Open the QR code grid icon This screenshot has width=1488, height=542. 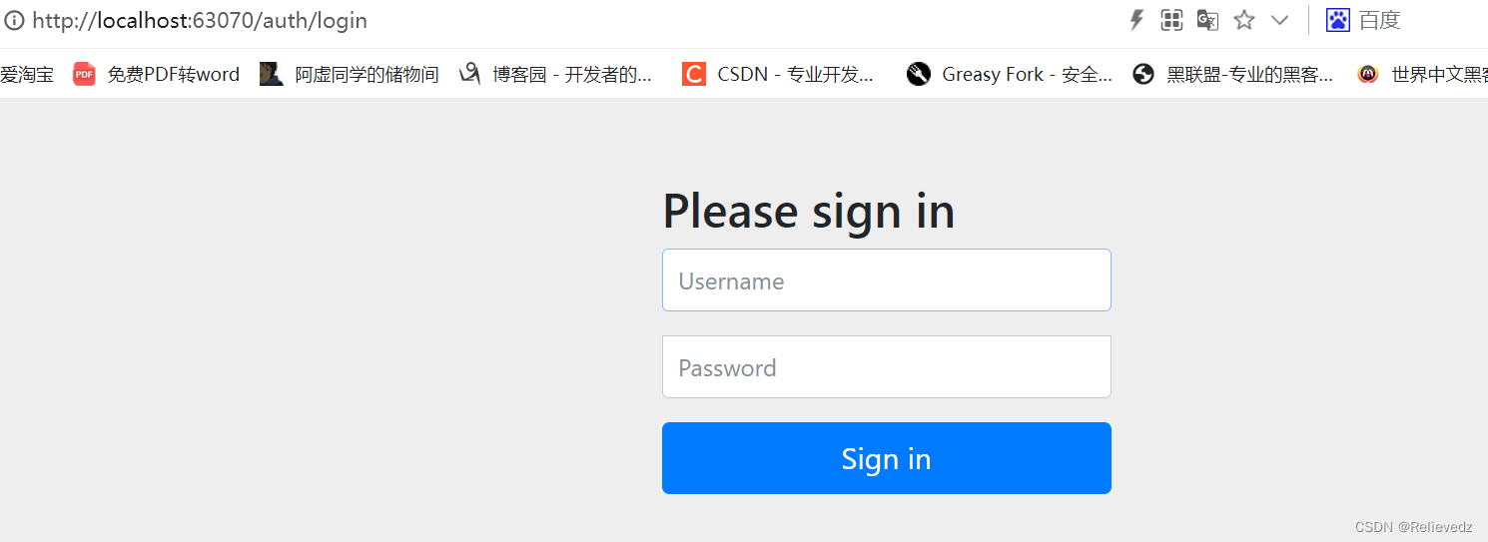click(1171, 20)
